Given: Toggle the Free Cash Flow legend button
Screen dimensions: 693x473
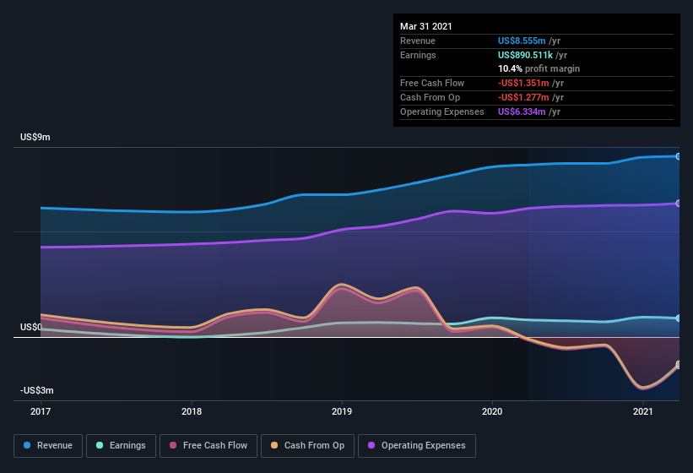Looking at the screenshot, I should pyautogui.click(x=208, y=445).
